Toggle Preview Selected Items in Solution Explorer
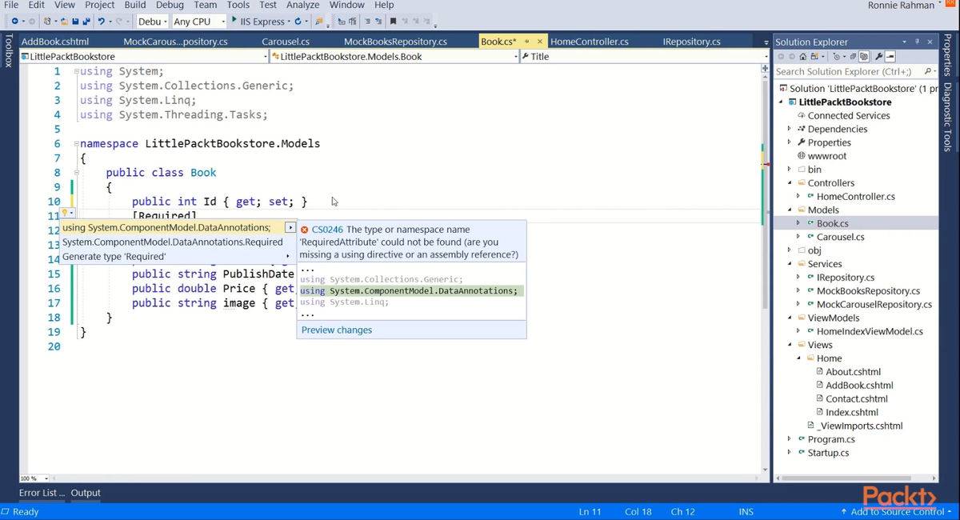960x520 pixels. pyautogui.click(x=890, y=57)
